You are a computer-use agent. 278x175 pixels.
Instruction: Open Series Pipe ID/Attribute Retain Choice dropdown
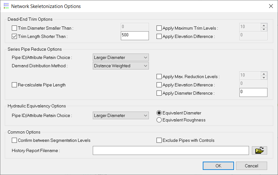point(121,57)
